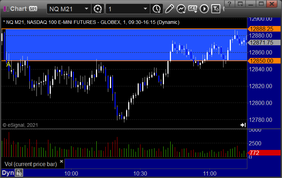Jump to latest bar arrow icon
This screenshot has height=178, width=282.
(x=243, y=125)
